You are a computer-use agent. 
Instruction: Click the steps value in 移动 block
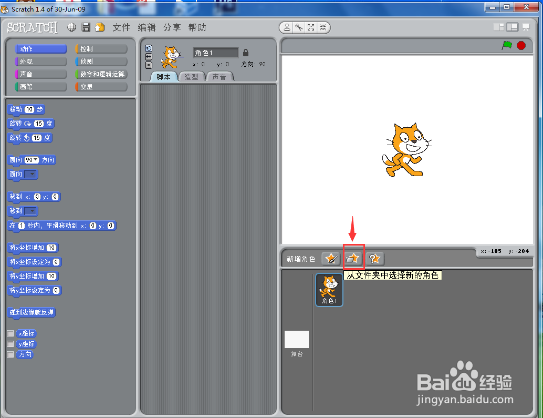29,109
